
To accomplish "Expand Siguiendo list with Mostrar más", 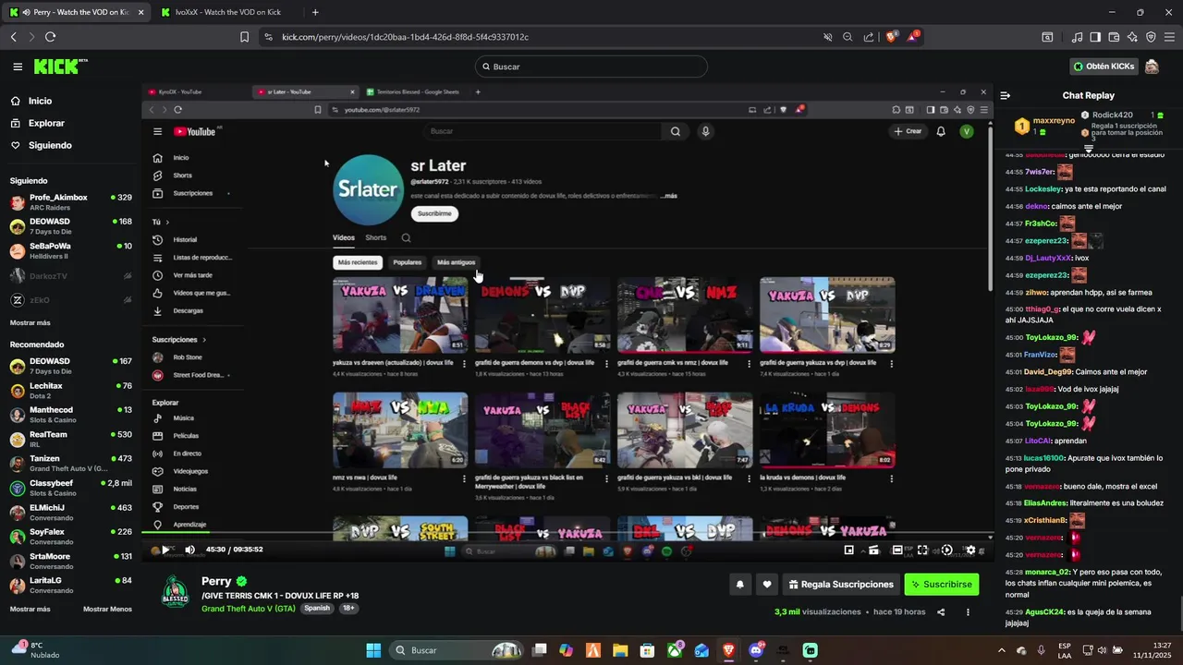I will (30, 322).
